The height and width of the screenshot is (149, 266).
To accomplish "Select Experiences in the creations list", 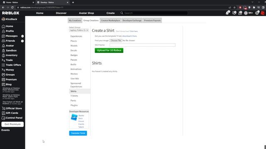I will click(x=76, y=36).
